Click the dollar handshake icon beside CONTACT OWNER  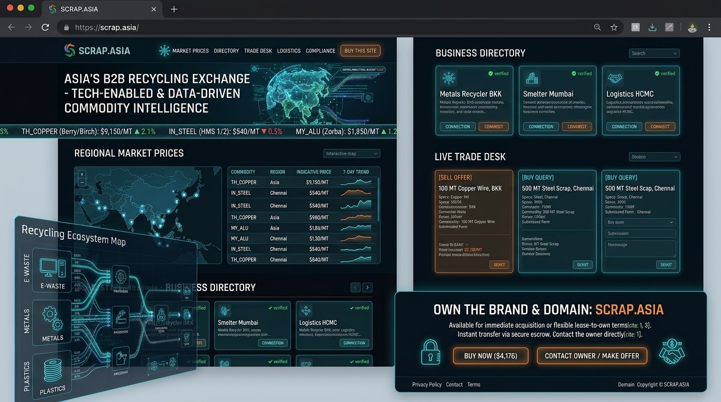tap(672, 351)
